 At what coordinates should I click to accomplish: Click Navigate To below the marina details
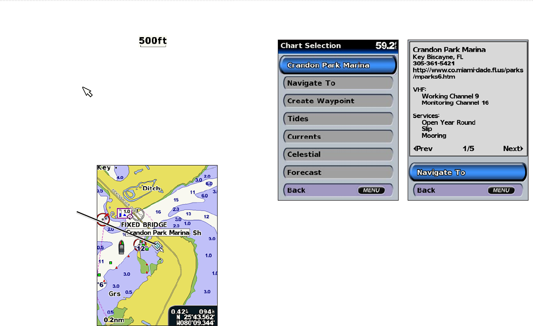click(468, 173)
